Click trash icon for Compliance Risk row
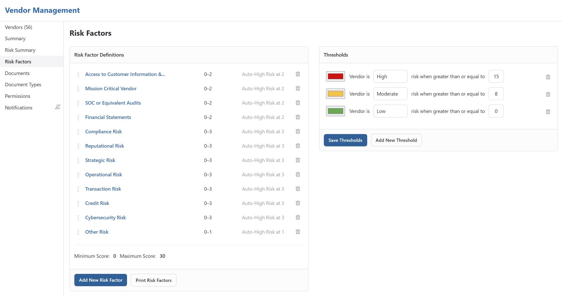 pyautogui.click(x=298, y=132)
